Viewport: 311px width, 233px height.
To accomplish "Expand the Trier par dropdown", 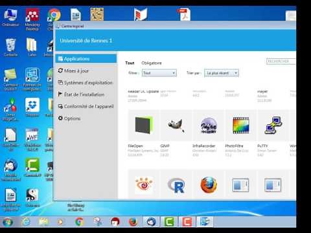I will (222, 73).
